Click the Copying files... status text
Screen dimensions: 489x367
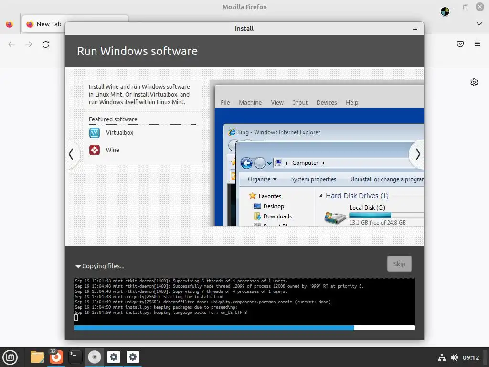(103, 266)
